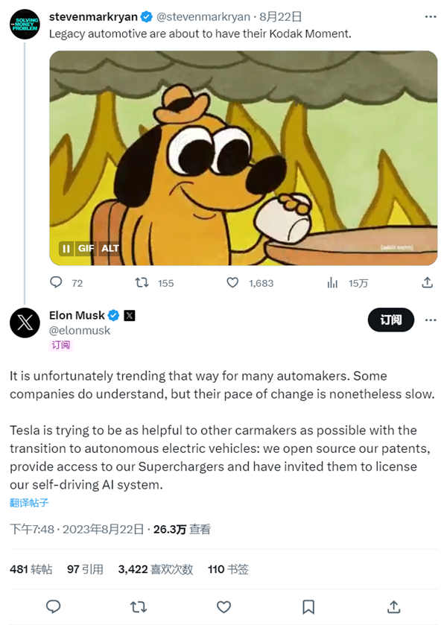Open more options next to the 订阅 button
Image resolution: width=447 pixels, height=625 pixels.
coord(430,320)
